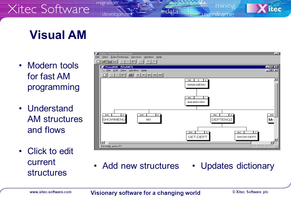Click document icon left of VisualAM File menu
This screenshot has width=291, height=201.
[x=103, y=70]
